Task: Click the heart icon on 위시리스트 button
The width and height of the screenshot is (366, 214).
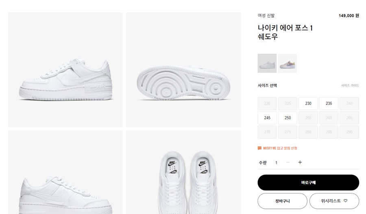Action: tap(345, 201)
